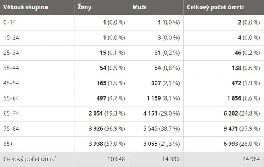
Task: Click the 55–64 row label
Action: pos(11,98)
